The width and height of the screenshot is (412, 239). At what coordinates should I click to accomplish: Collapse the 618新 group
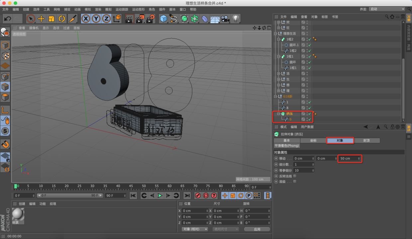(x=275, y=96)
